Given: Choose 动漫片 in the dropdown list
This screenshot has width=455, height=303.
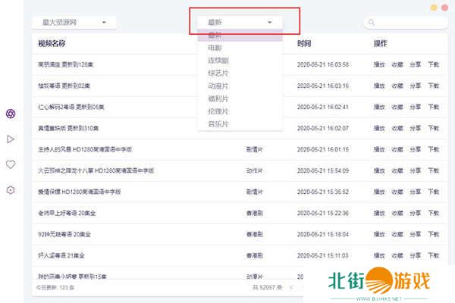Looking at the screenshot, I should click(219, 86).
